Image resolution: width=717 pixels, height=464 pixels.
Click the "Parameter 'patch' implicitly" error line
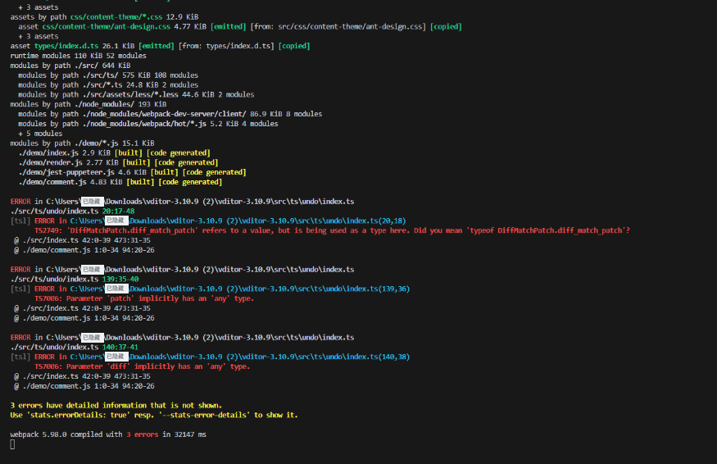pos(144,298)
